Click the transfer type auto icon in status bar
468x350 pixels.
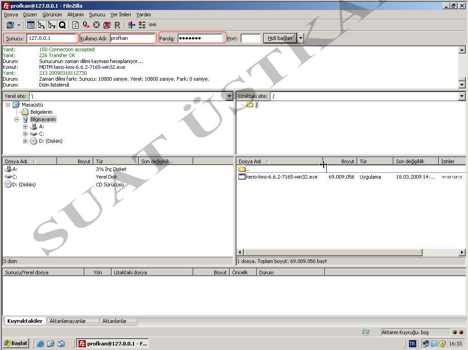click(x=365, y=332)
